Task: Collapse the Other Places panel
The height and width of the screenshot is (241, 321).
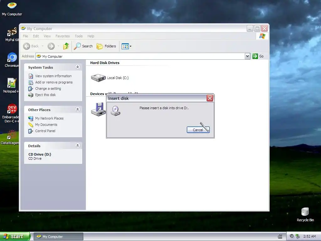Action: point(78,110)
